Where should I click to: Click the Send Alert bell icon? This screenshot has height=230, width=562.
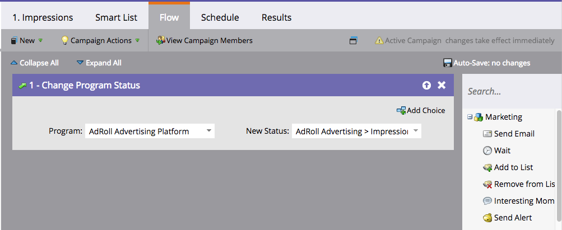(487, 218)
